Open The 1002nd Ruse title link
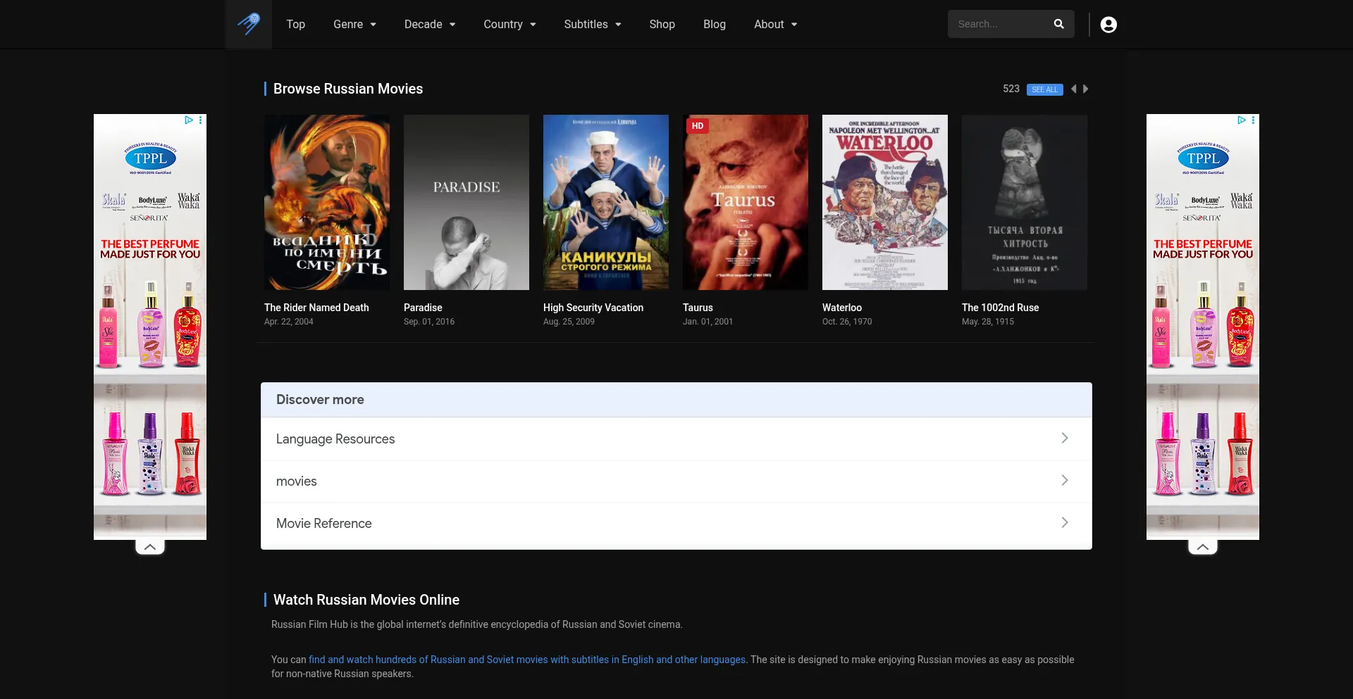 (1000, 308)
